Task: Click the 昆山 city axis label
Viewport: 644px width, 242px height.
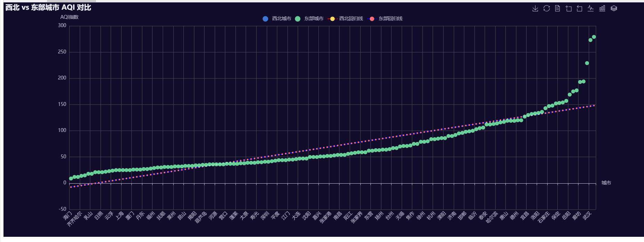Action: click(x=182, y=216)
